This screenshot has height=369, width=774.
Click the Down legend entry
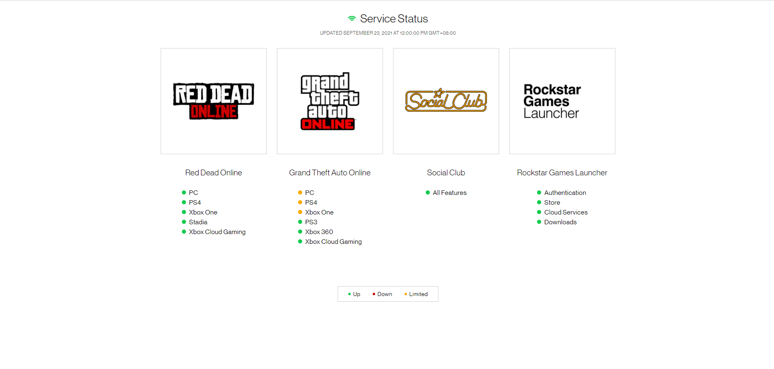click(383, 294)
